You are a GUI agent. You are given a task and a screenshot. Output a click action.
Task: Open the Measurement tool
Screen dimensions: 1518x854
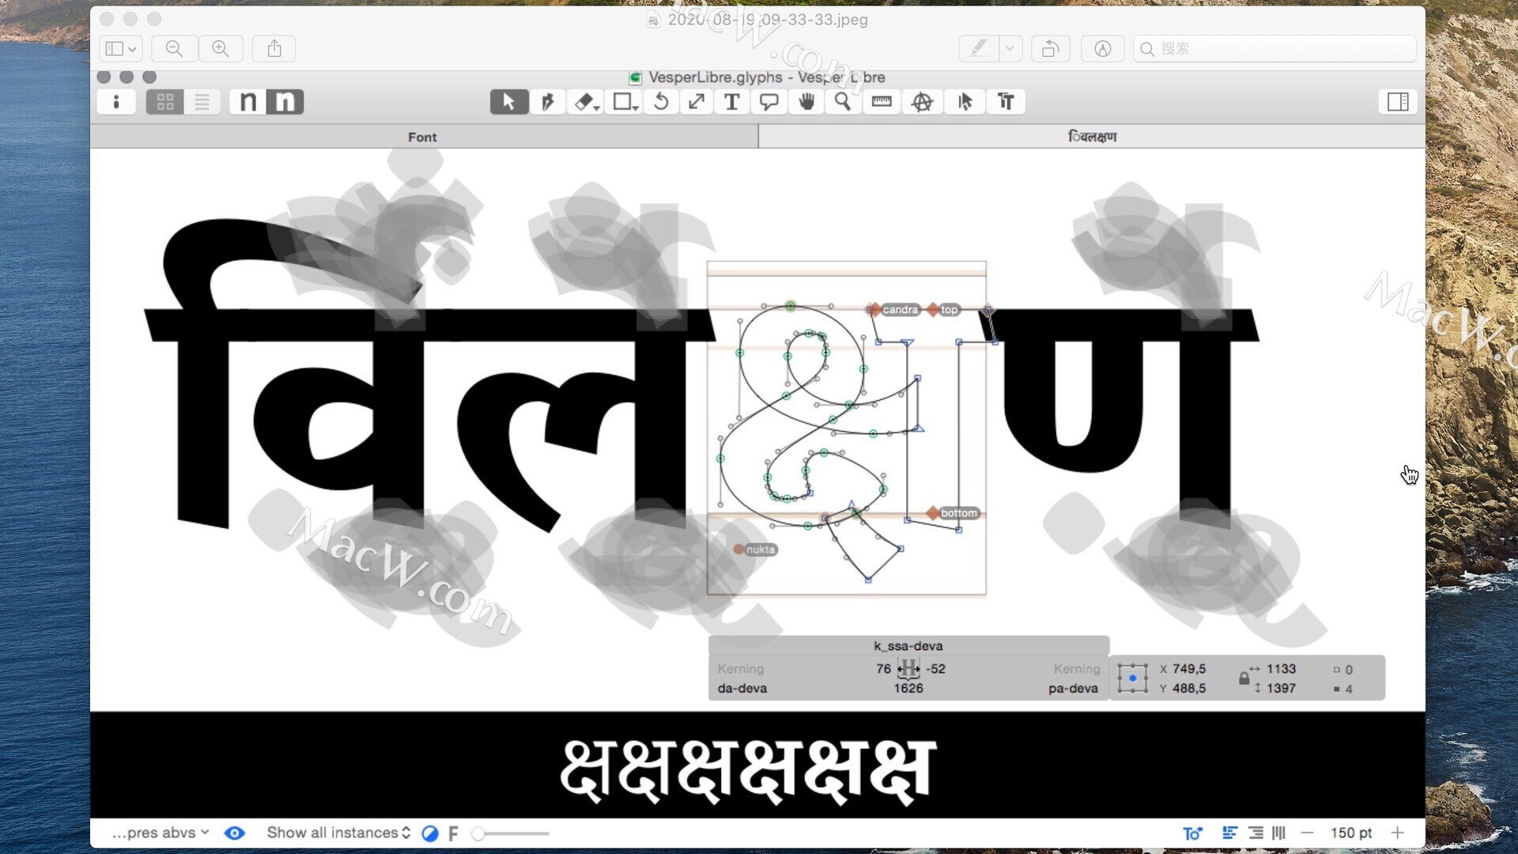click(881, 101)
